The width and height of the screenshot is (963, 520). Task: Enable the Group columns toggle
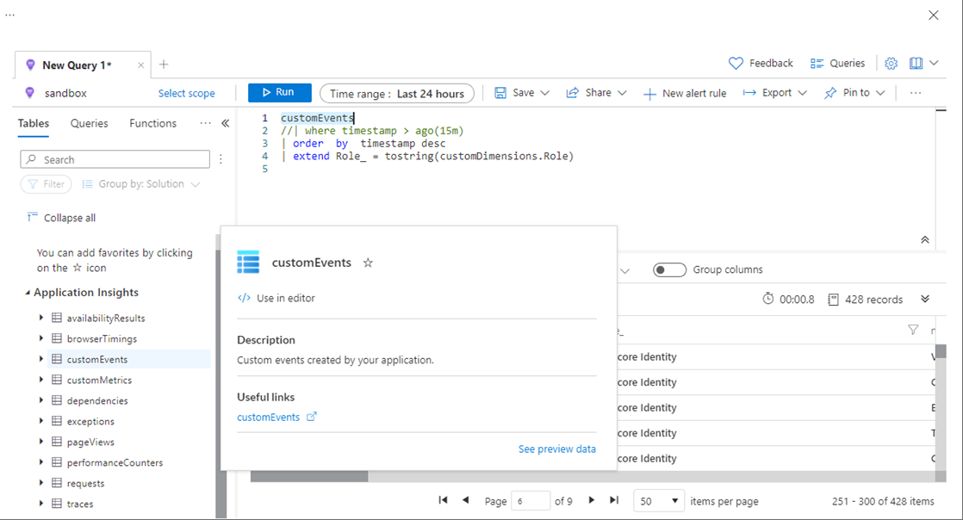pyautogui.click(x=669, y=269)
